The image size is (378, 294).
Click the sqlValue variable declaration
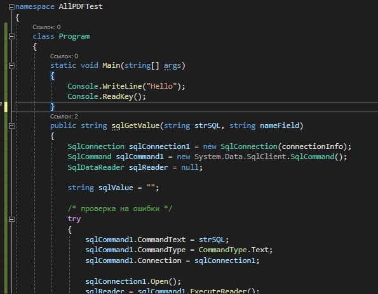[116, 188]
